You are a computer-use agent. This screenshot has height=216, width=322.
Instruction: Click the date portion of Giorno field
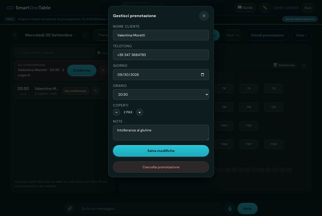tap(128, 75)
